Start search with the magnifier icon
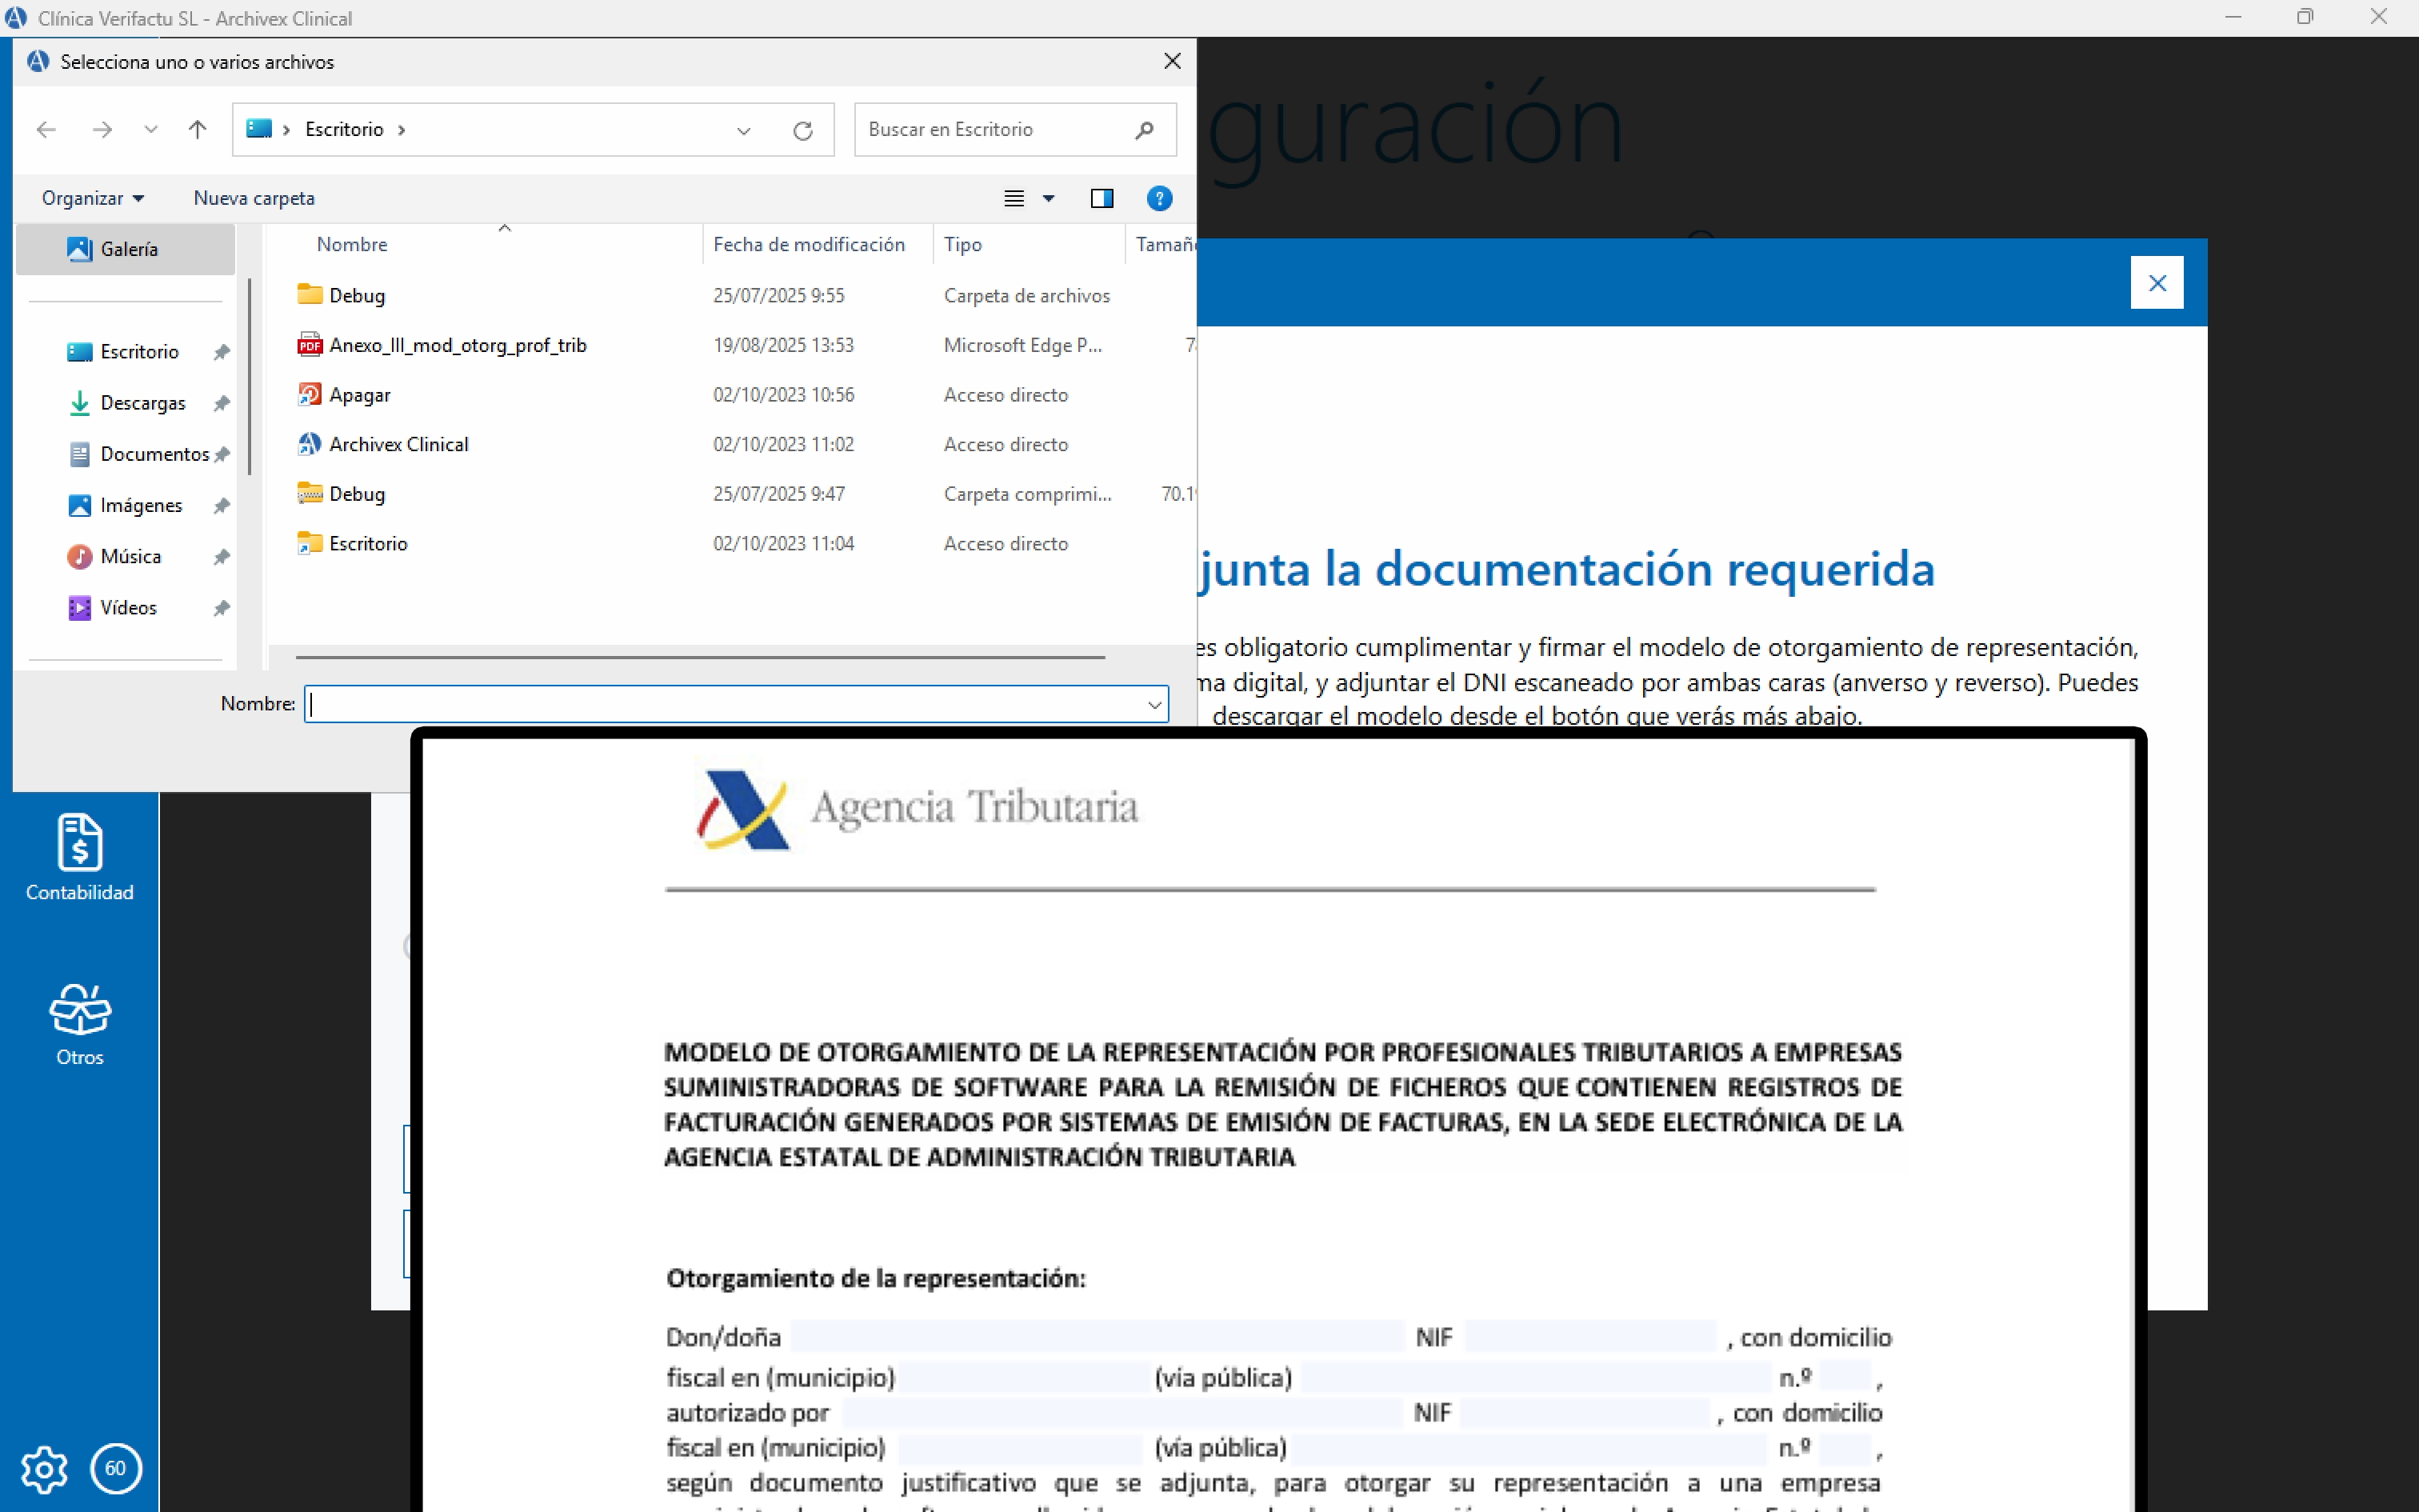 pyautogui.click(x=1144, y=129)
